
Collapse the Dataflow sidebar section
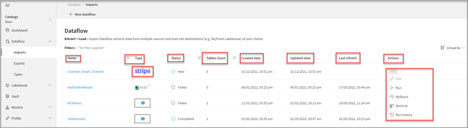pyautogui.click(x=50, y=41)
